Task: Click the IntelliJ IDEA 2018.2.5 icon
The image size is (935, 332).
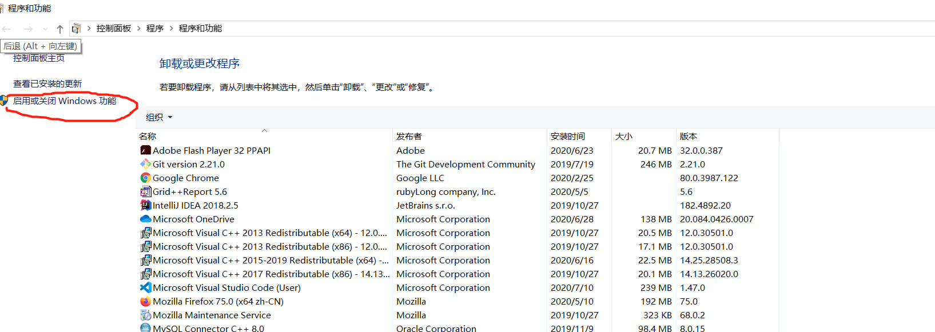Action: coord(146,205)
